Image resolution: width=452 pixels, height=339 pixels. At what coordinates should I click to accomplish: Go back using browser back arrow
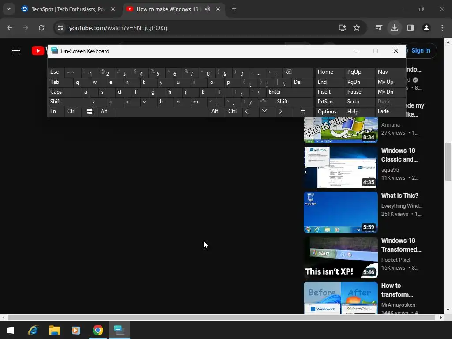point(10,28)
